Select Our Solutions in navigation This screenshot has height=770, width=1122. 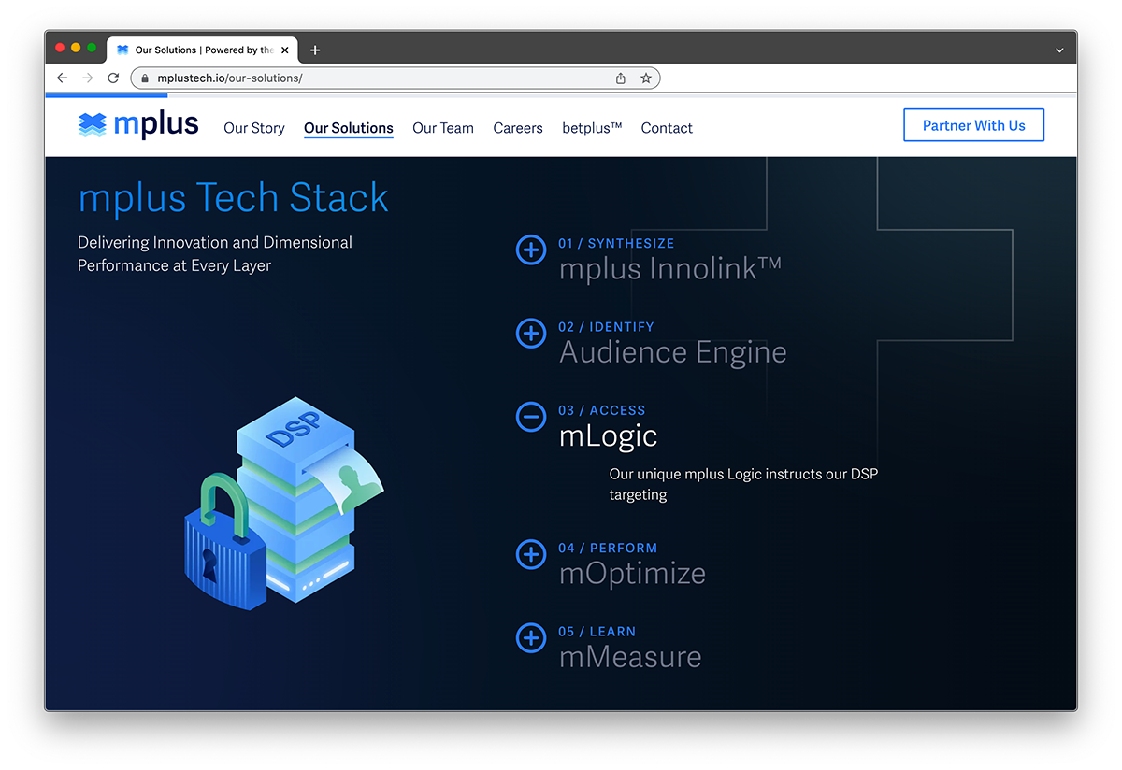click(349, 128)
